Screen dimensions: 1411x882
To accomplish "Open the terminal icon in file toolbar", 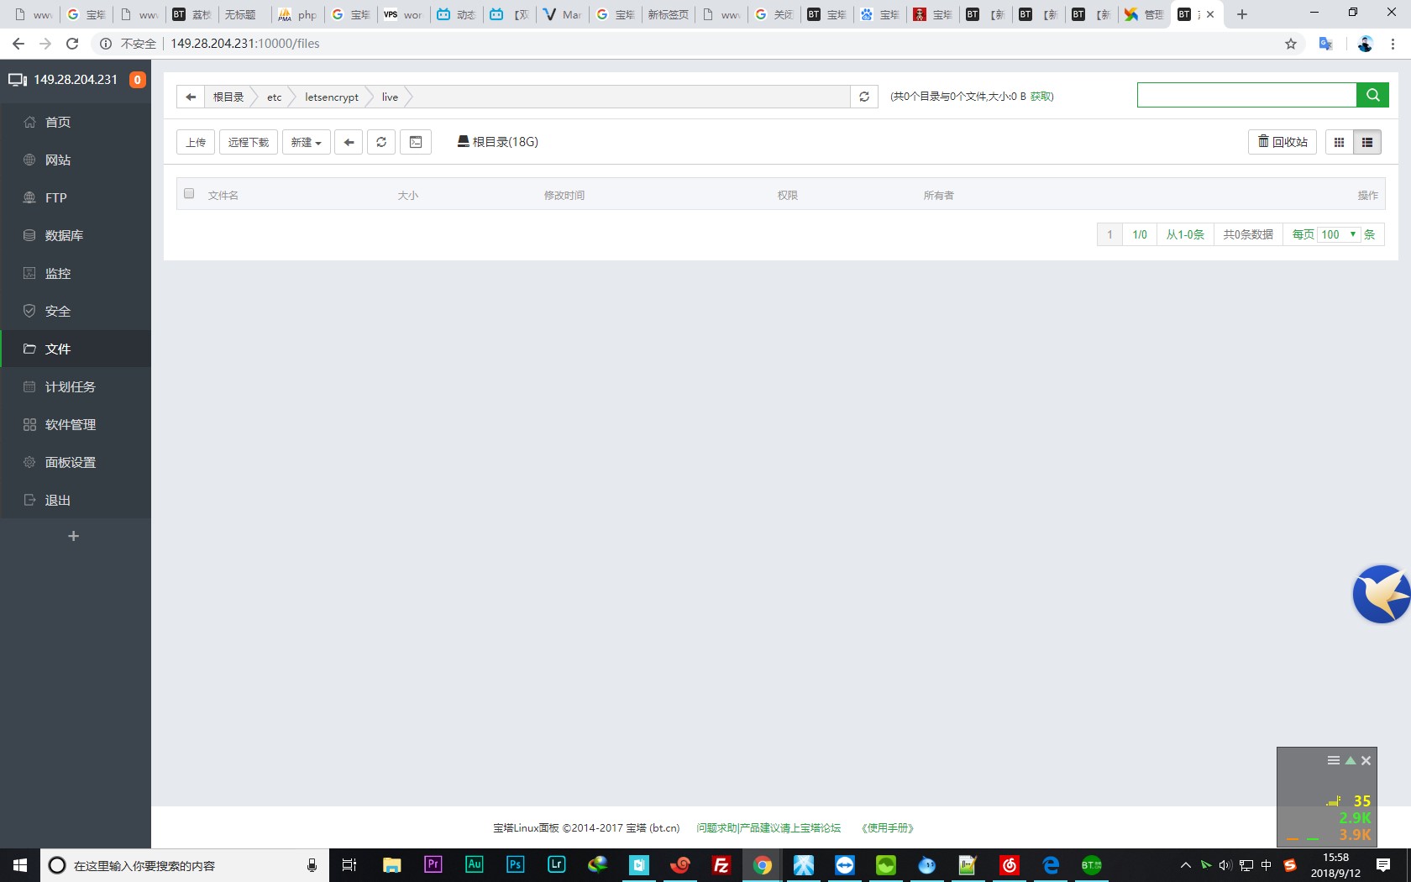I will point(416,142).
